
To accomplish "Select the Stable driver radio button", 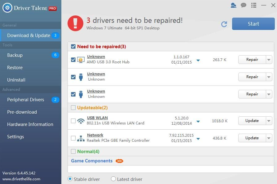I will pyautogui.click(x=70, y=179).
